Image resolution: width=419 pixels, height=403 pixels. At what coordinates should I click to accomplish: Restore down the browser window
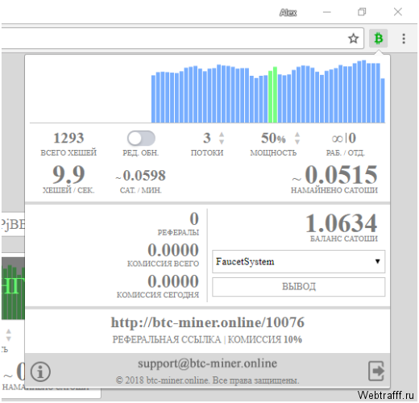[362, 12]
